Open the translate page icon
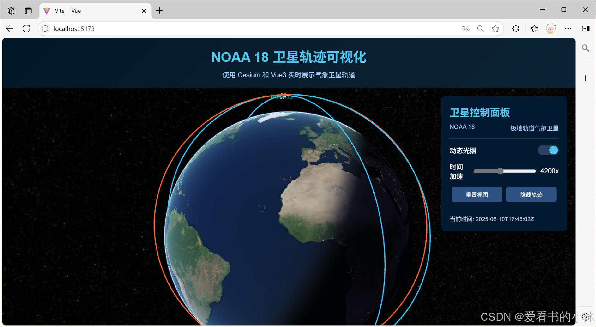This screenshot has width=596, height=327. [465, 29]
